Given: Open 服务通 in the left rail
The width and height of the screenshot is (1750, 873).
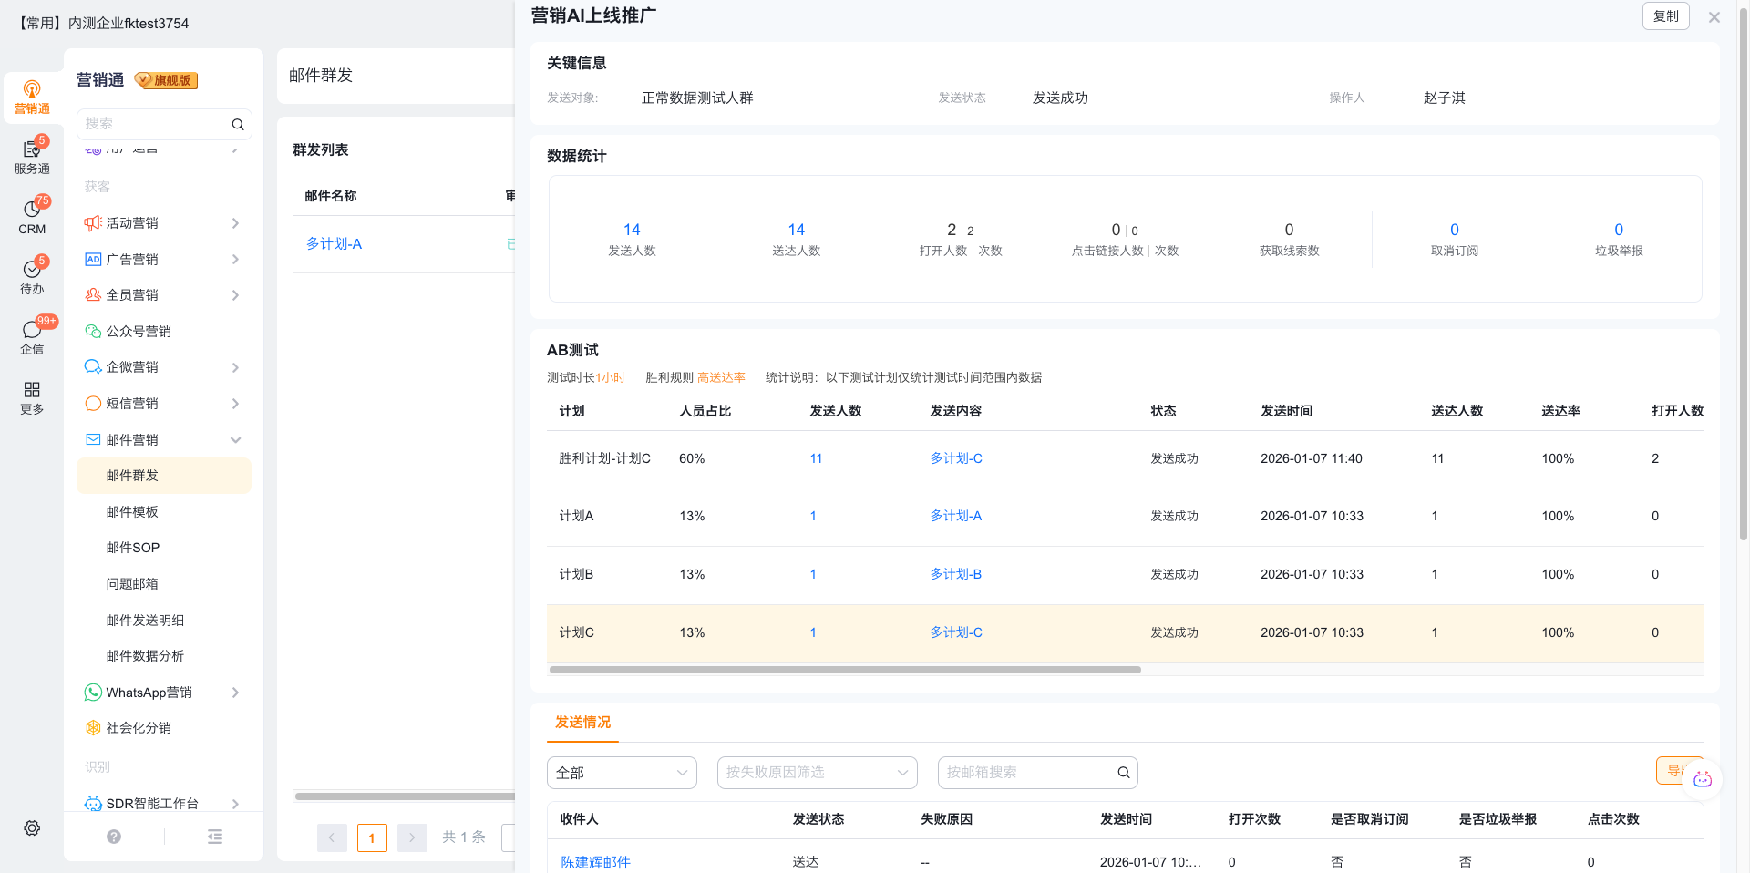Looking at the screenshot, I should 32,157.
